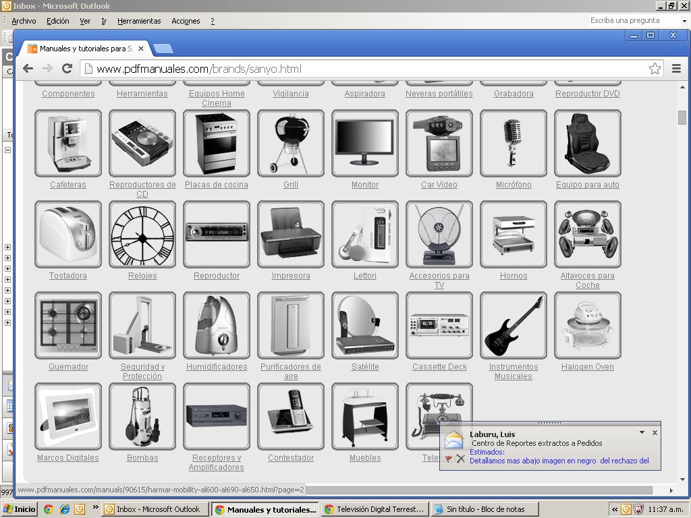Launch Outlook from the quick launch bar
The width and height of the screenshot is (691, 518).
tap(80, 509)
